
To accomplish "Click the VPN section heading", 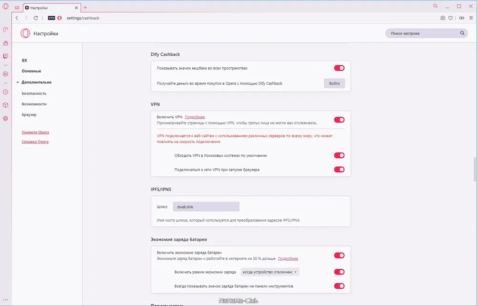I will pyautogui.click(x=155, y=104).
